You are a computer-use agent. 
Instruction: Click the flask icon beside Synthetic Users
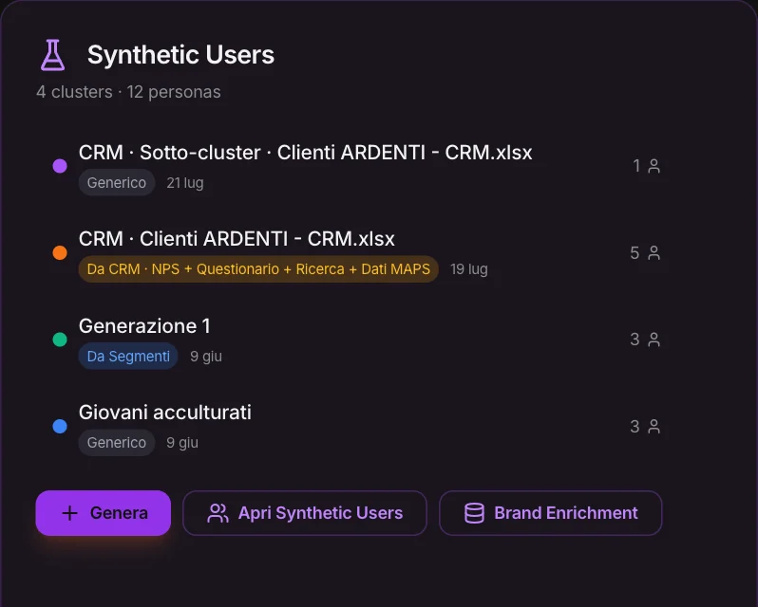click(52, 55)
